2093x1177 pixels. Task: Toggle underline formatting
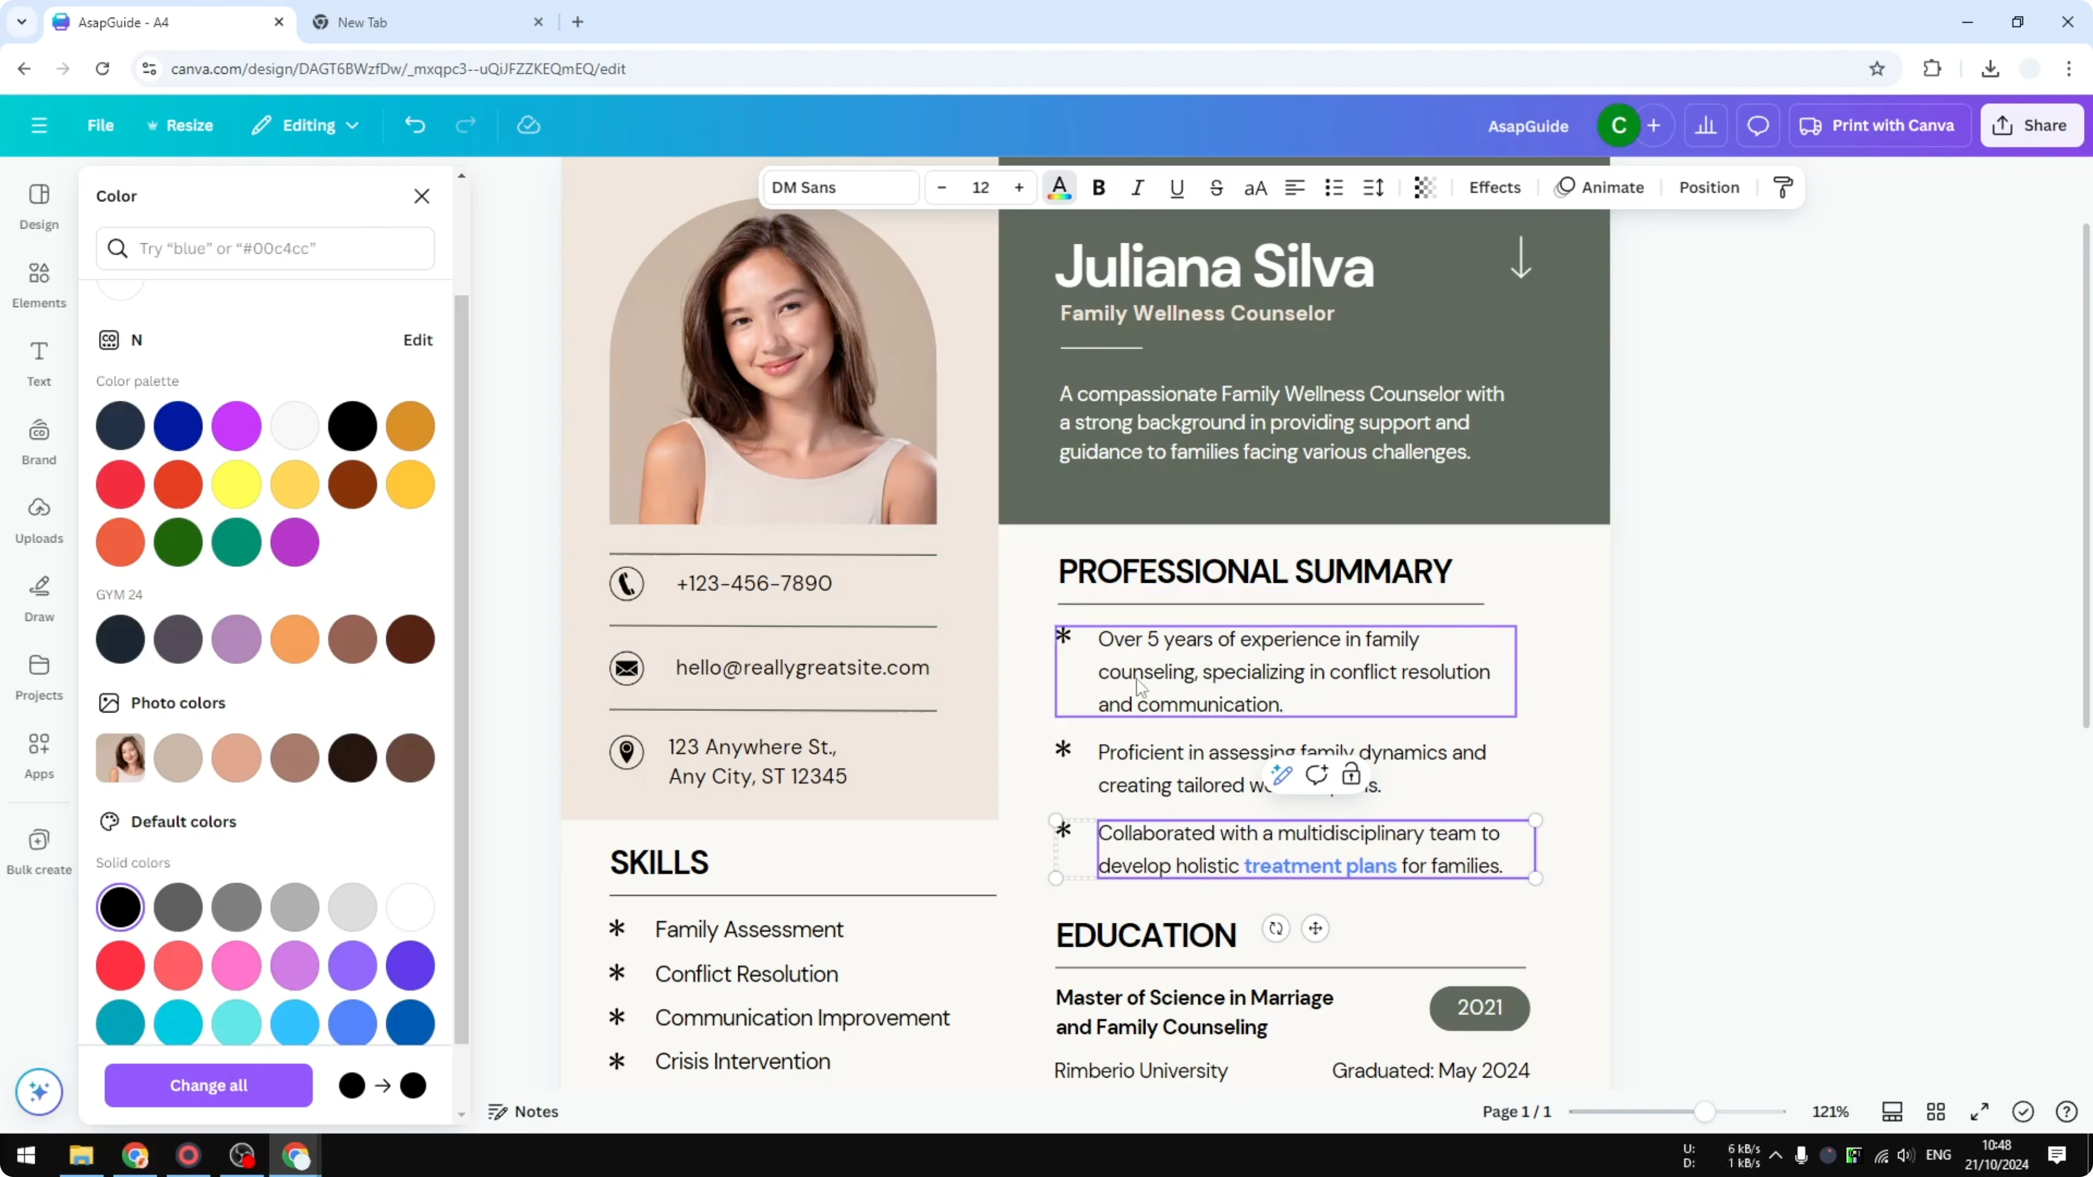click(x=1177, y=188)
